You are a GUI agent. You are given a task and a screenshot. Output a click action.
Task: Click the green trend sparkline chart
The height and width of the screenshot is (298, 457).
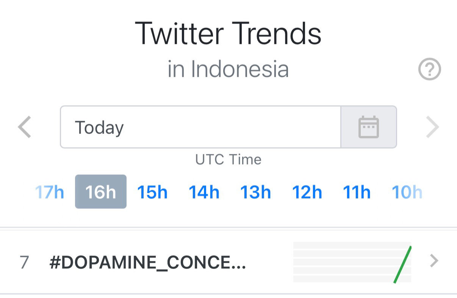(352, 262)
